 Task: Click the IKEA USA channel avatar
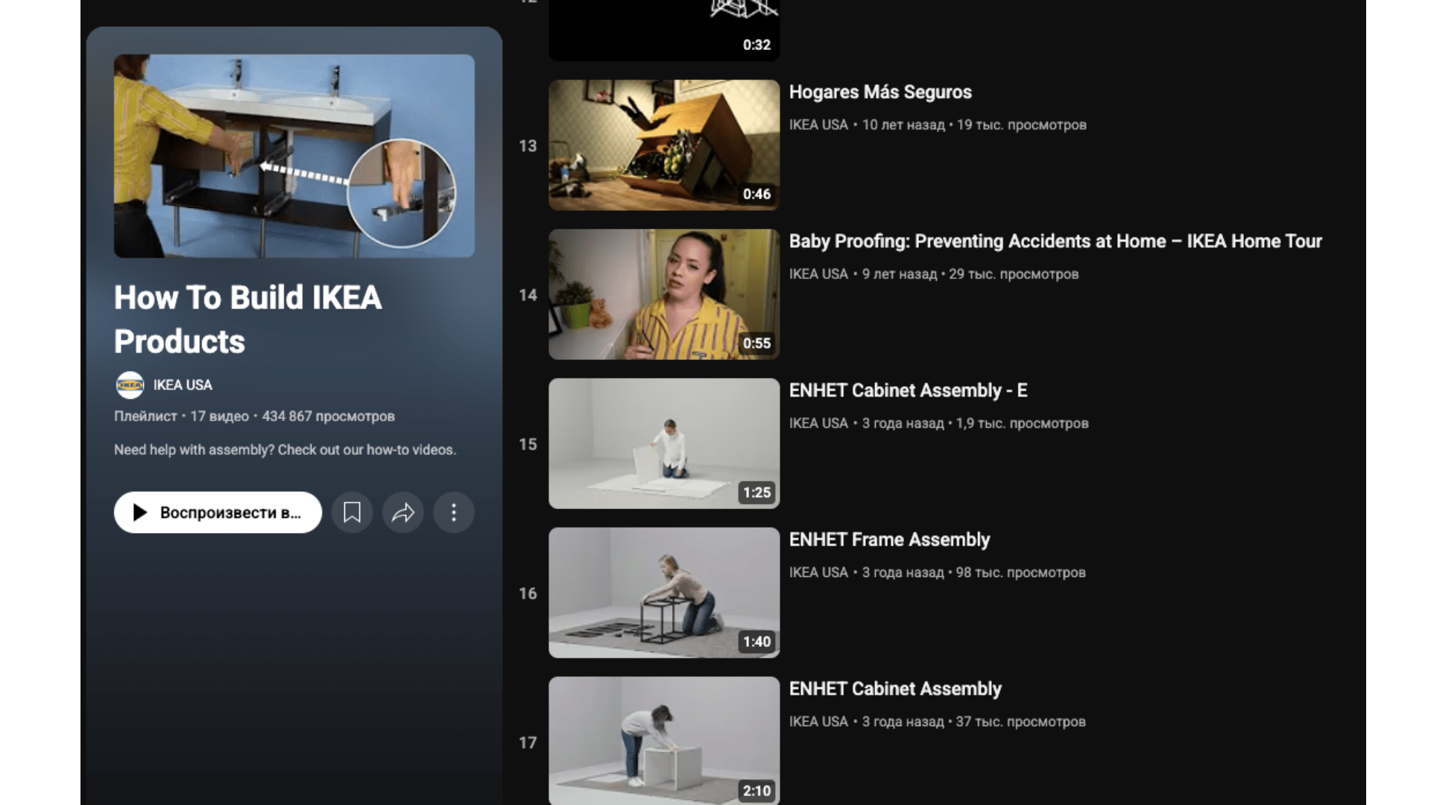[x=130, y=385]
